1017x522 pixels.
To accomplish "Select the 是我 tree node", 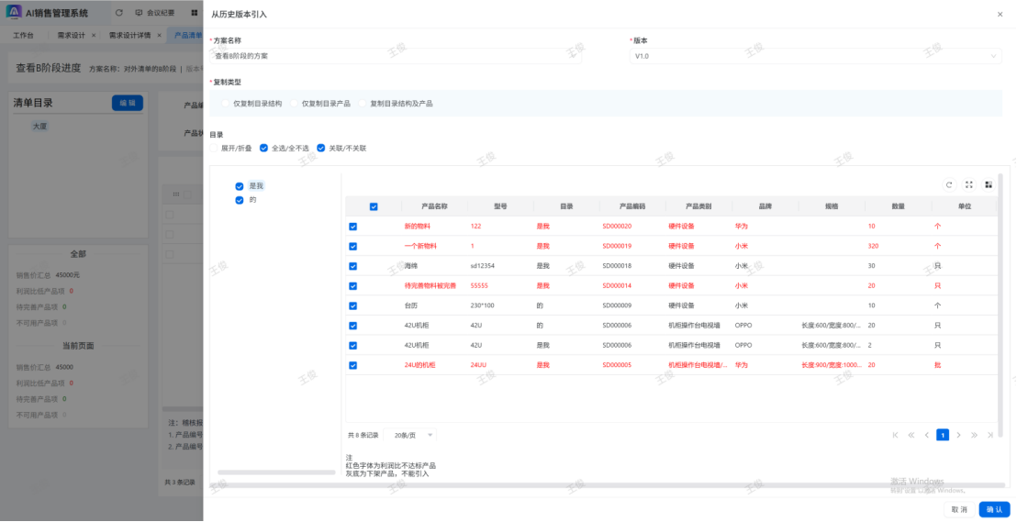I will [x=256, y=185].
